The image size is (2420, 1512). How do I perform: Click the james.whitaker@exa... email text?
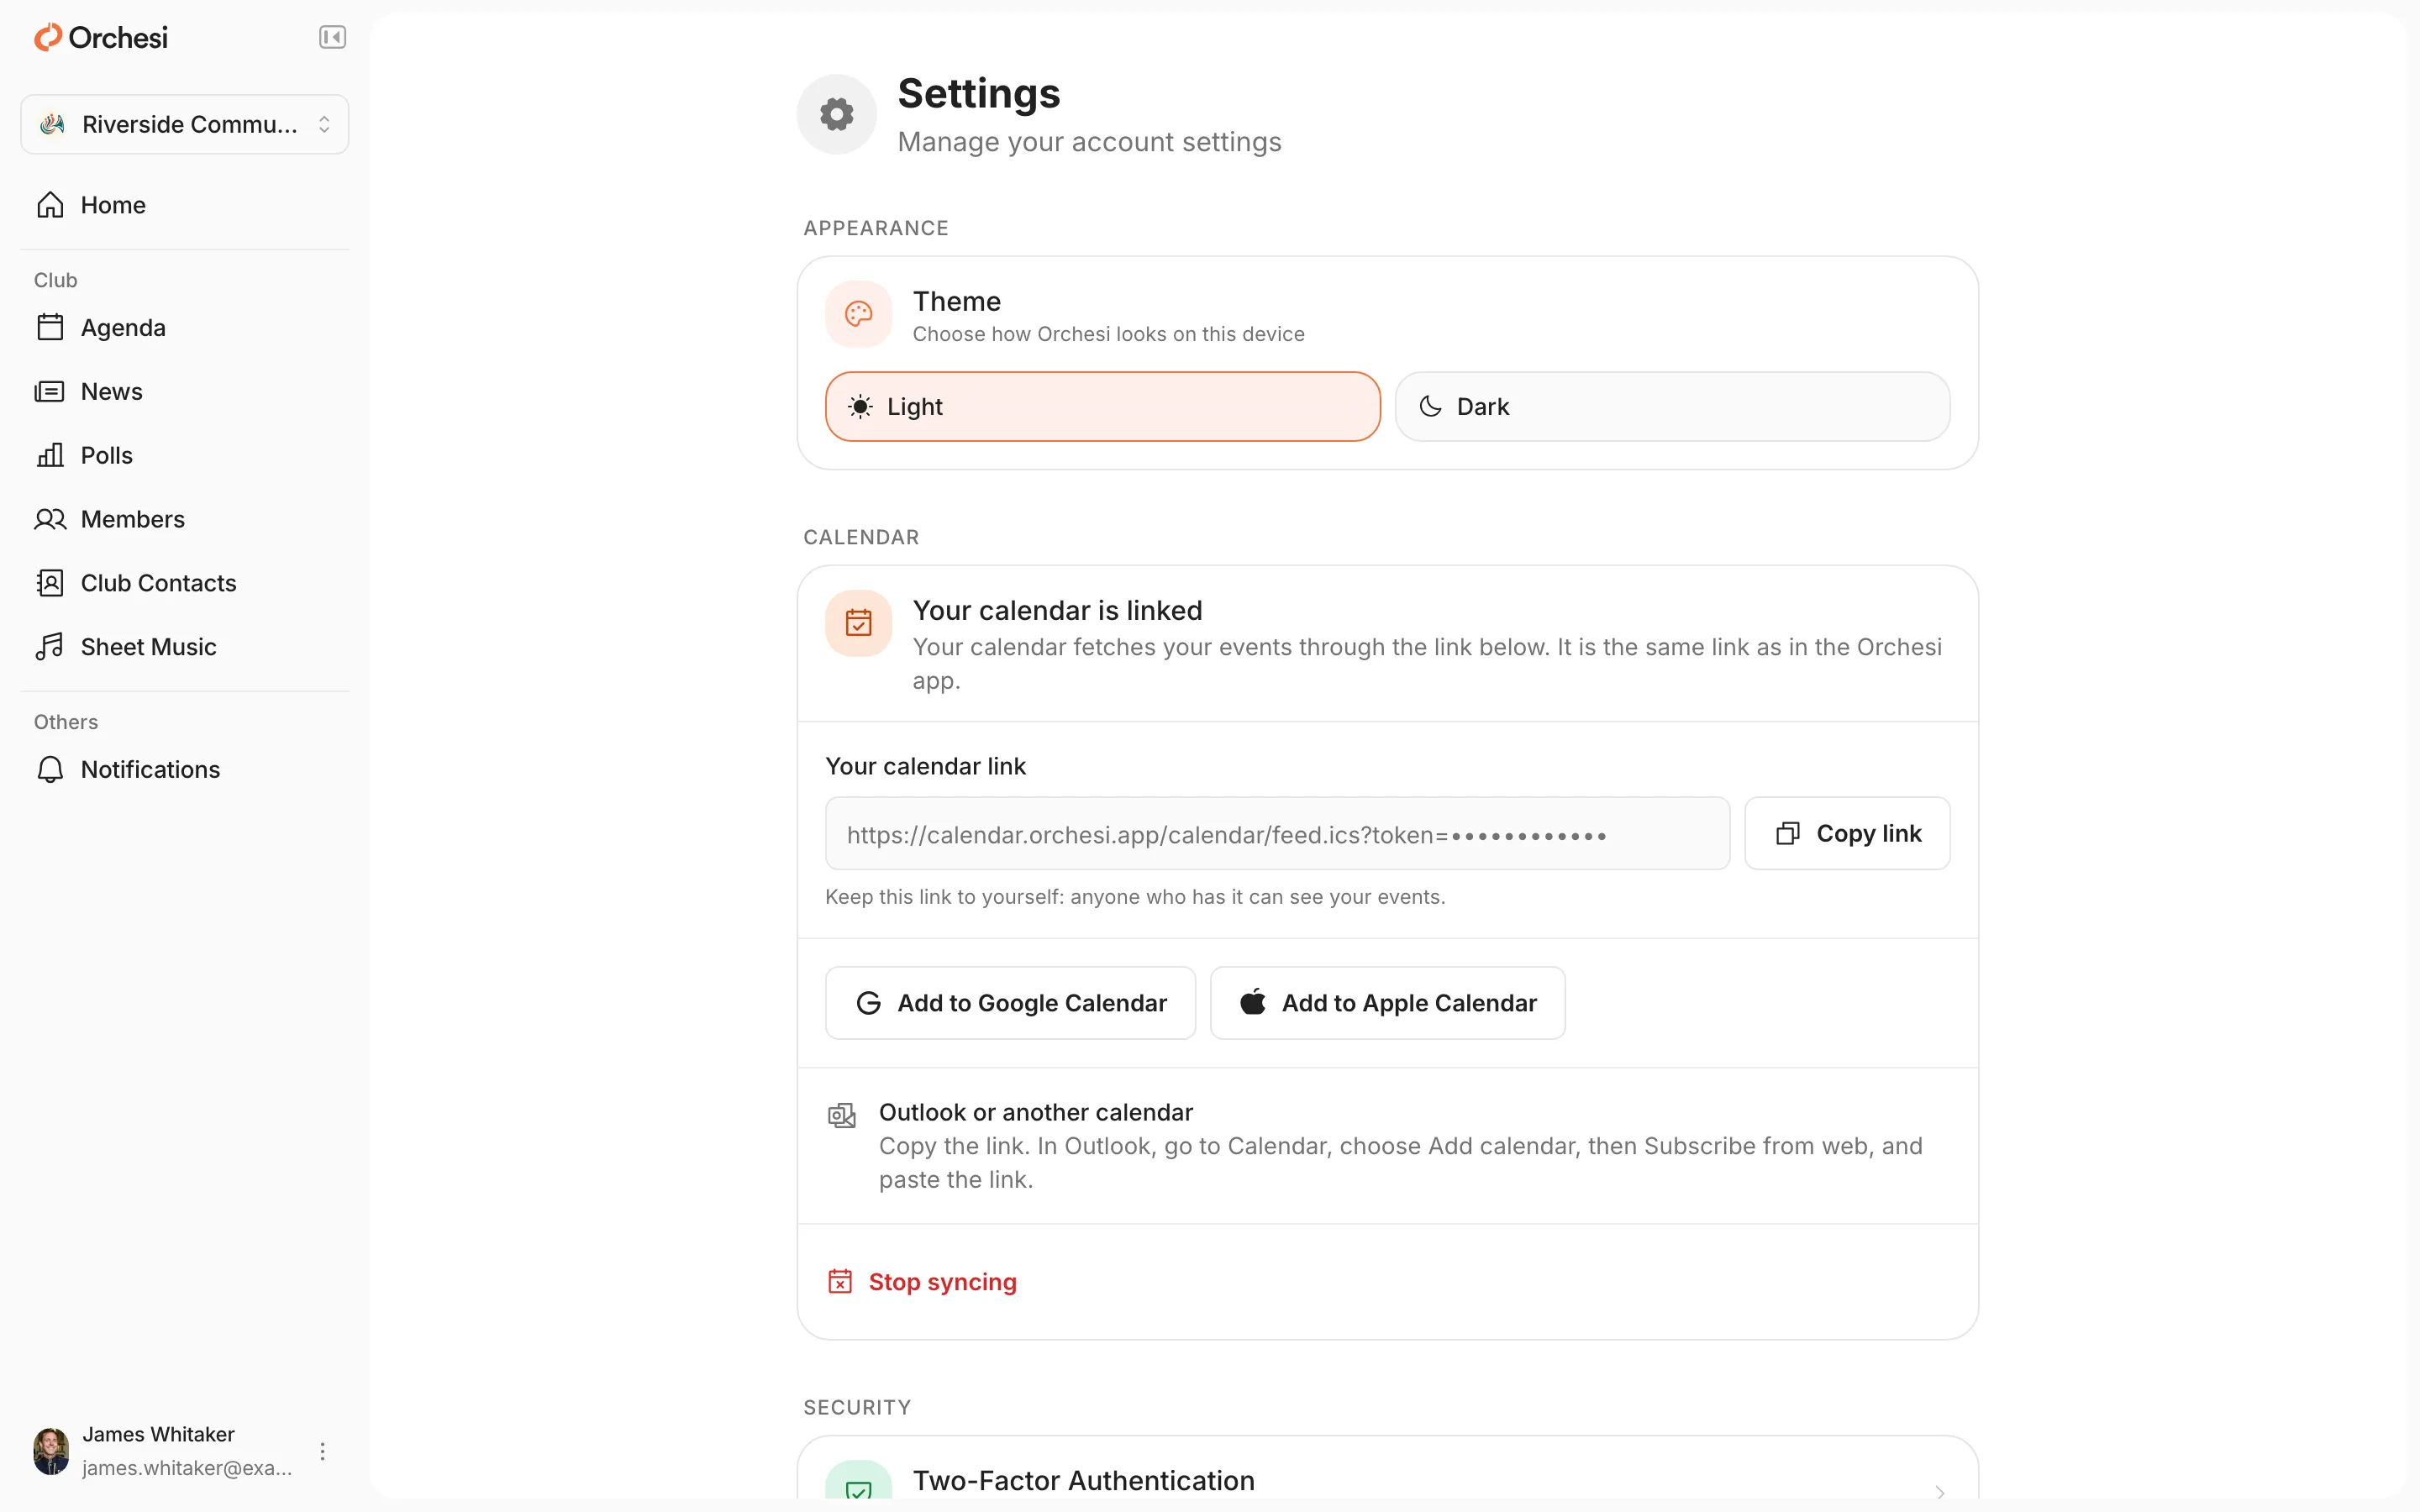[187, 1468]
